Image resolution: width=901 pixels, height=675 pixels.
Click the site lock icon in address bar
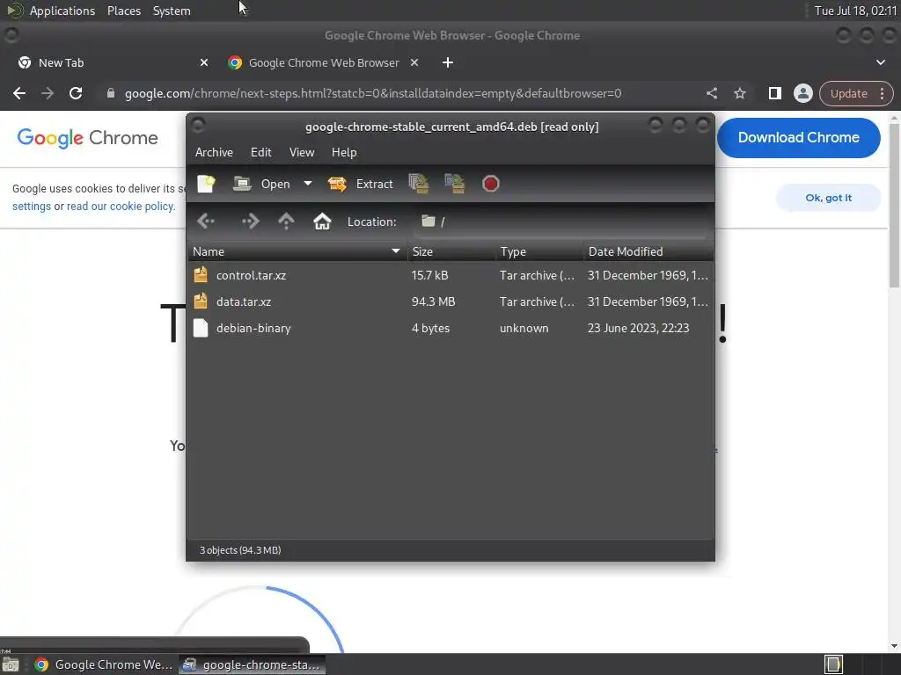[110, 93]
